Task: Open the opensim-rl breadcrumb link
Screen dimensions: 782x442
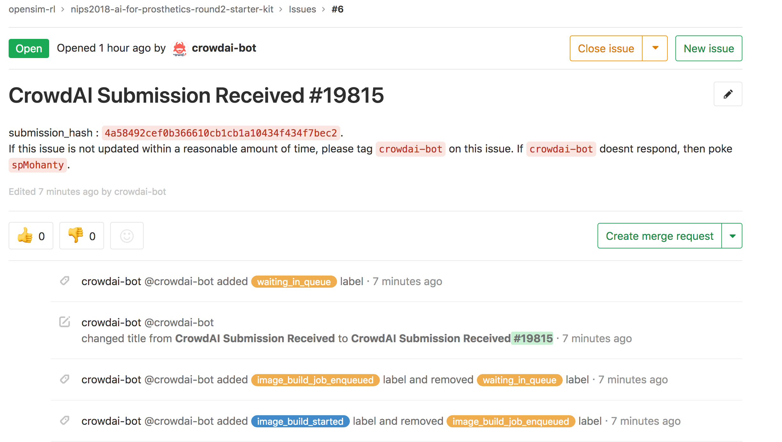Action: 32,9
